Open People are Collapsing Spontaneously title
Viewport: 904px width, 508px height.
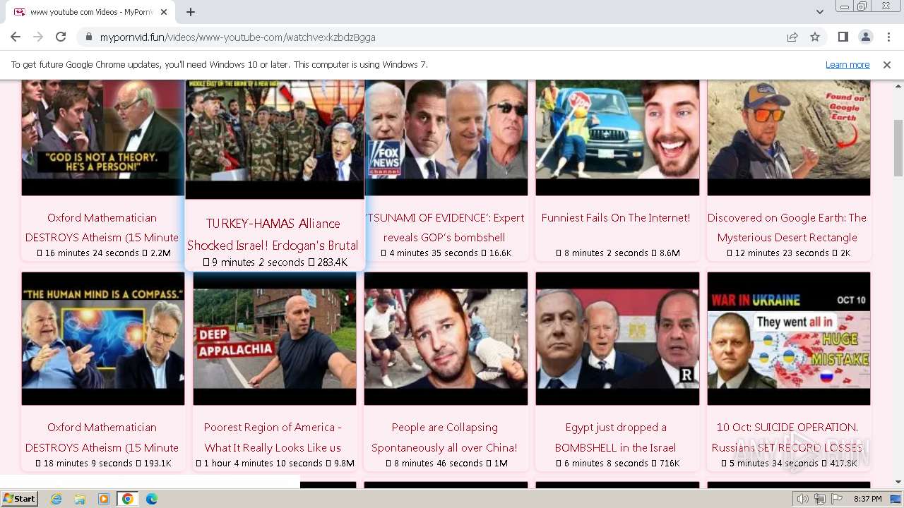pyautogui.click(x=444, y=437)
